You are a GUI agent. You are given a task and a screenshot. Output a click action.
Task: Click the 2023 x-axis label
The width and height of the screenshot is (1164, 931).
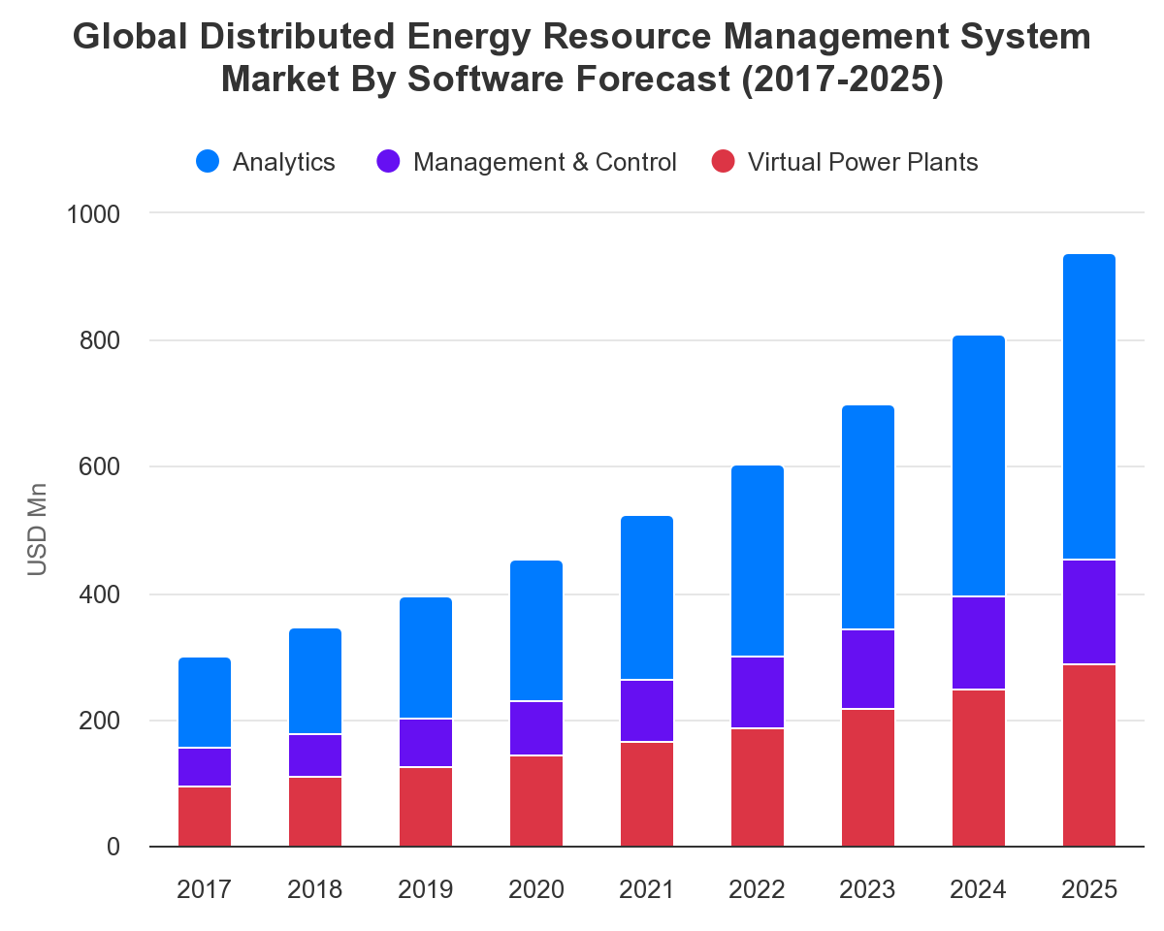[x=868, y=889]
